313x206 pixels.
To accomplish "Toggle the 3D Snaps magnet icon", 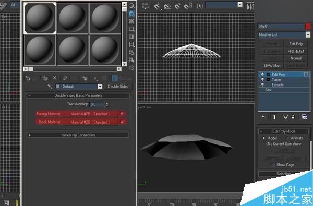I will click(158, 7).
